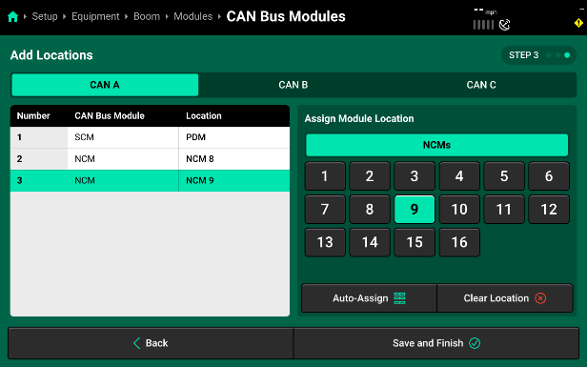
Task: Switch to the CAN C tab
Action: point(481,85)
